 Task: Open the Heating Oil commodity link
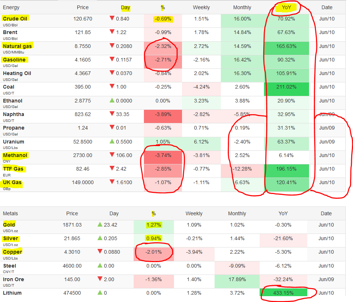[x=17, y=73]
